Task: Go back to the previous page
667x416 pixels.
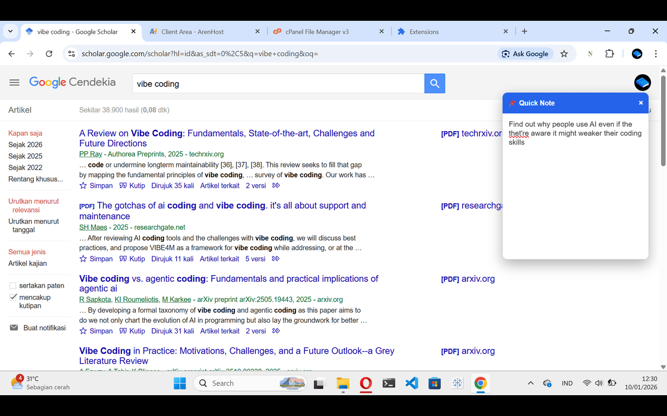Action: [12, 54]
